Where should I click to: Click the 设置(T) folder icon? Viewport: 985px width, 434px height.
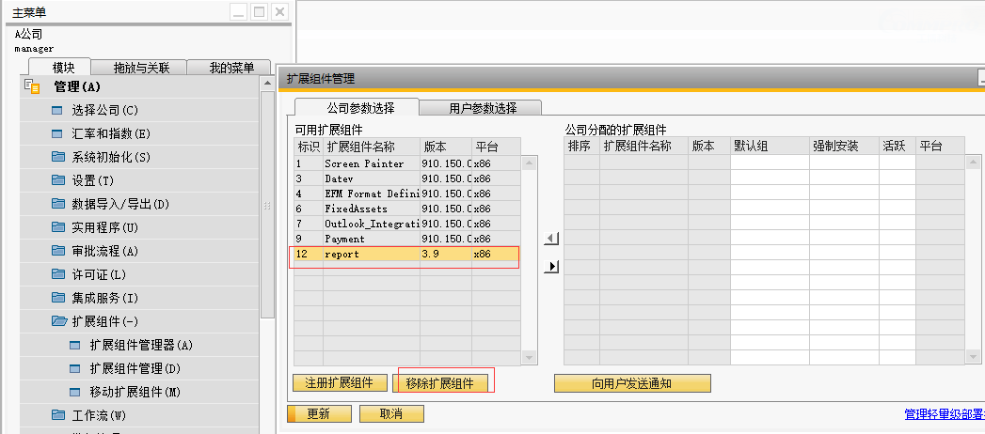pos(58,180)
